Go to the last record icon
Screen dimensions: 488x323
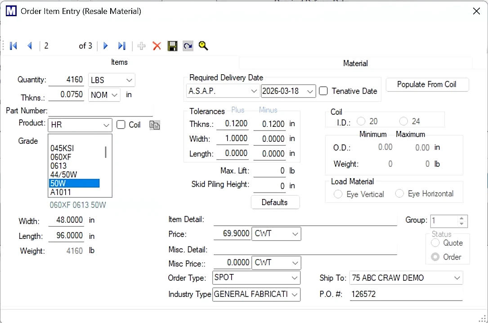(x=121, y=45)
